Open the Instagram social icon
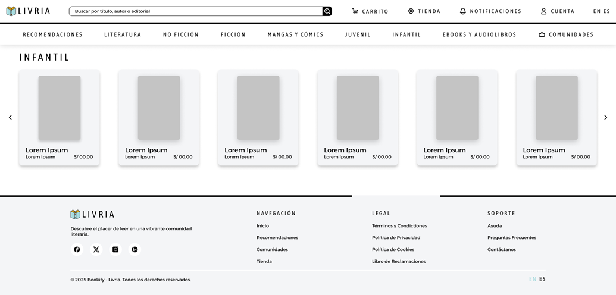 pyautogui.click(x=115, y=249)
